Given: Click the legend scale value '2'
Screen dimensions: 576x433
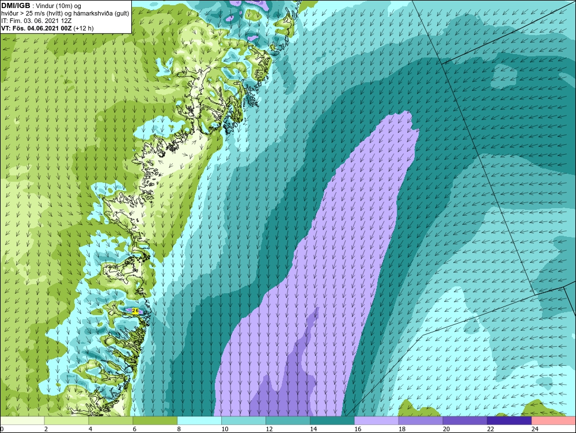Looking at the screenshot, I should [x=46, y=429].
